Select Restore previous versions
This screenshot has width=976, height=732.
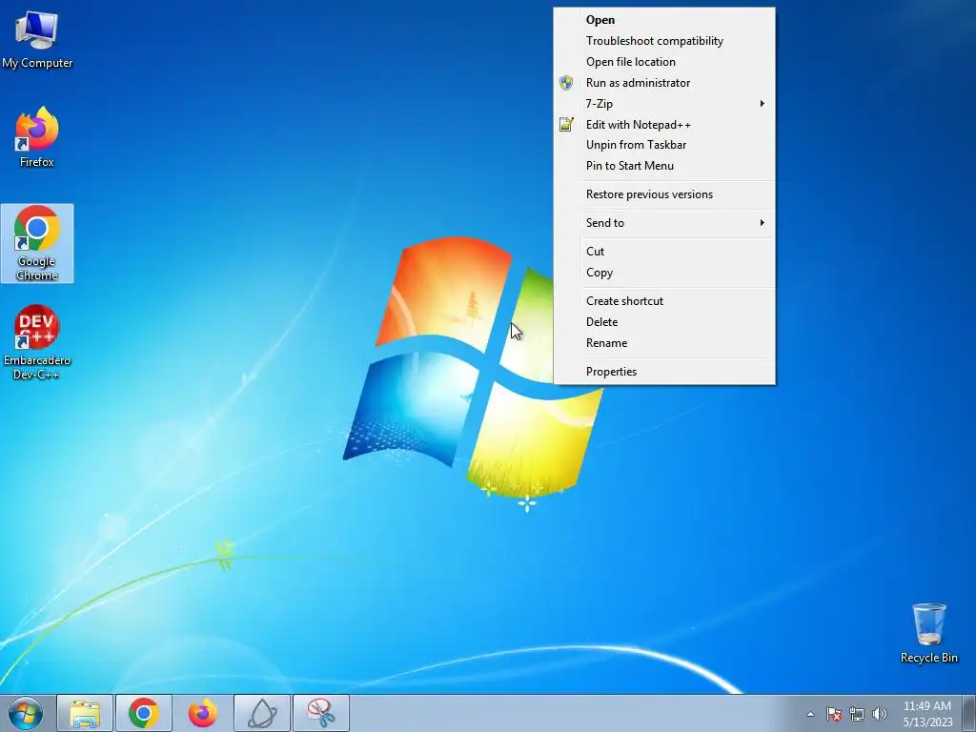[664, 194]
